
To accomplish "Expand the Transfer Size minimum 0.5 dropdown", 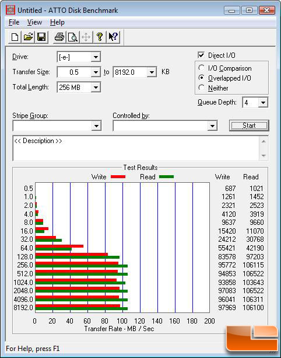I will (x=96, y=72).
